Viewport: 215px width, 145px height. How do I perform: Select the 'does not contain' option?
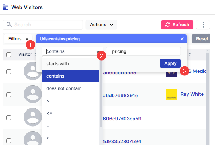point(70,88)
